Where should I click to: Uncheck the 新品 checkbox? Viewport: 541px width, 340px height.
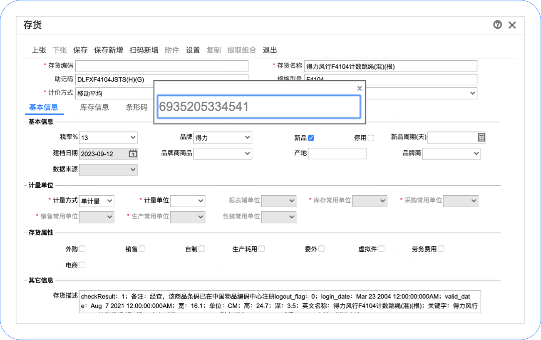click(311, 138)
